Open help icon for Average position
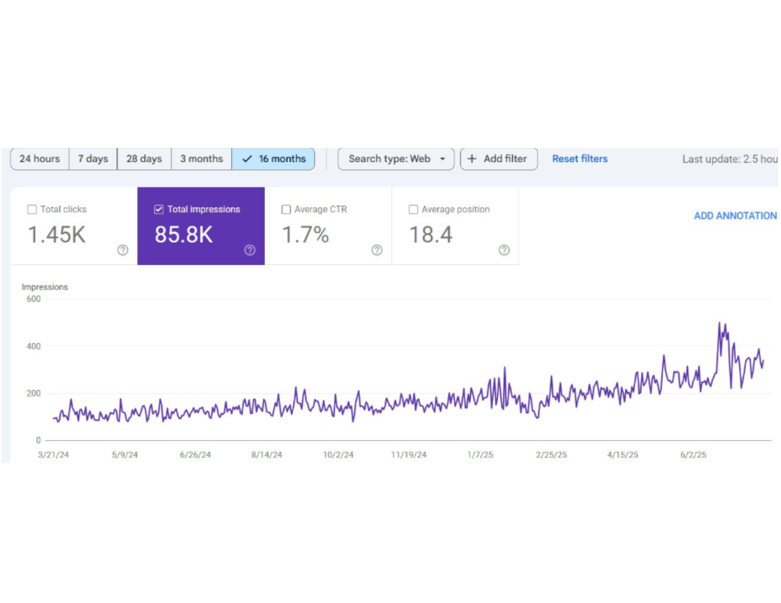 [x=504, y=250]
